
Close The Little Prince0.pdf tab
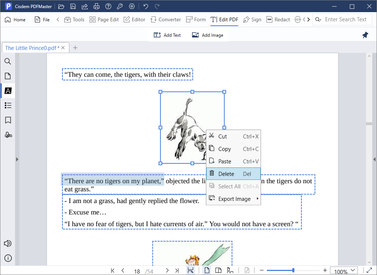pyautogui.click(x=63, y=48)
